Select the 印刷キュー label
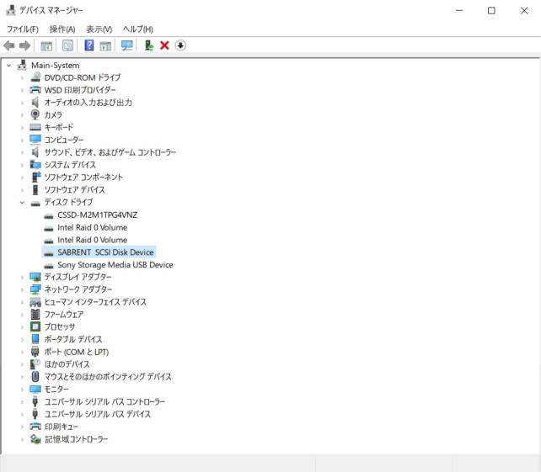 tap(62, 427)
